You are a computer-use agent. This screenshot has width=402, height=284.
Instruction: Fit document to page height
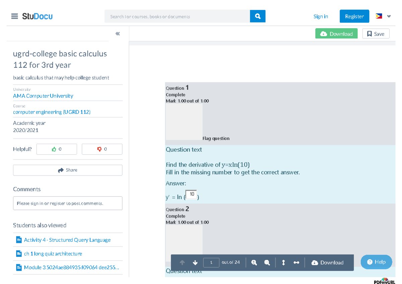tap(283, 263)
